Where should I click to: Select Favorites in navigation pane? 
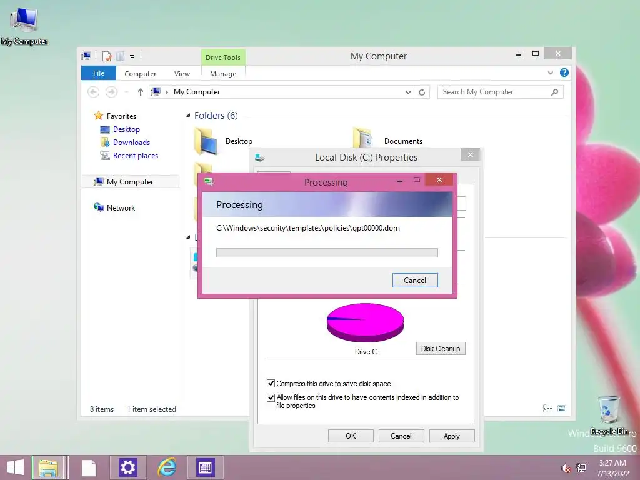[121, 116]
